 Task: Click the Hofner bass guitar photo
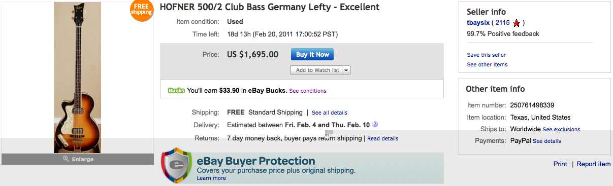(x=78, y=77)
